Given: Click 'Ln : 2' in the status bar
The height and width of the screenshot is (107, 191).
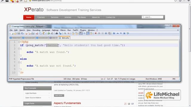Looking at the screenshot, I should tap(103, 79).
